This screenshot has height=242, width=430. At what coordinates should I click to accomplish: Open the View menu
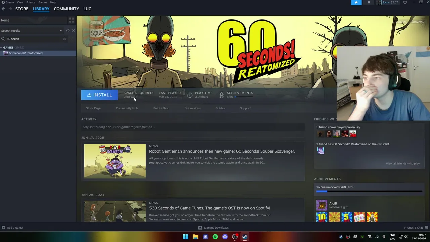pos(20,2)
